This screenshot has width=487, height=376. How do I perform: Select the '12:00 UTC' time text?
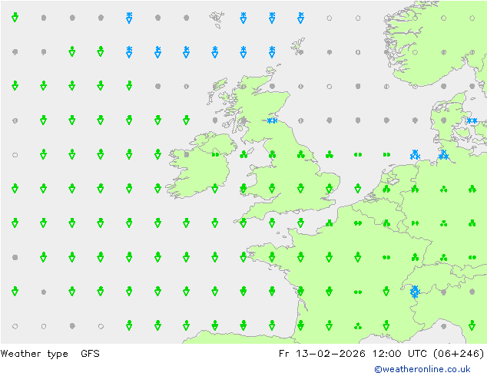tap(401, 353)
